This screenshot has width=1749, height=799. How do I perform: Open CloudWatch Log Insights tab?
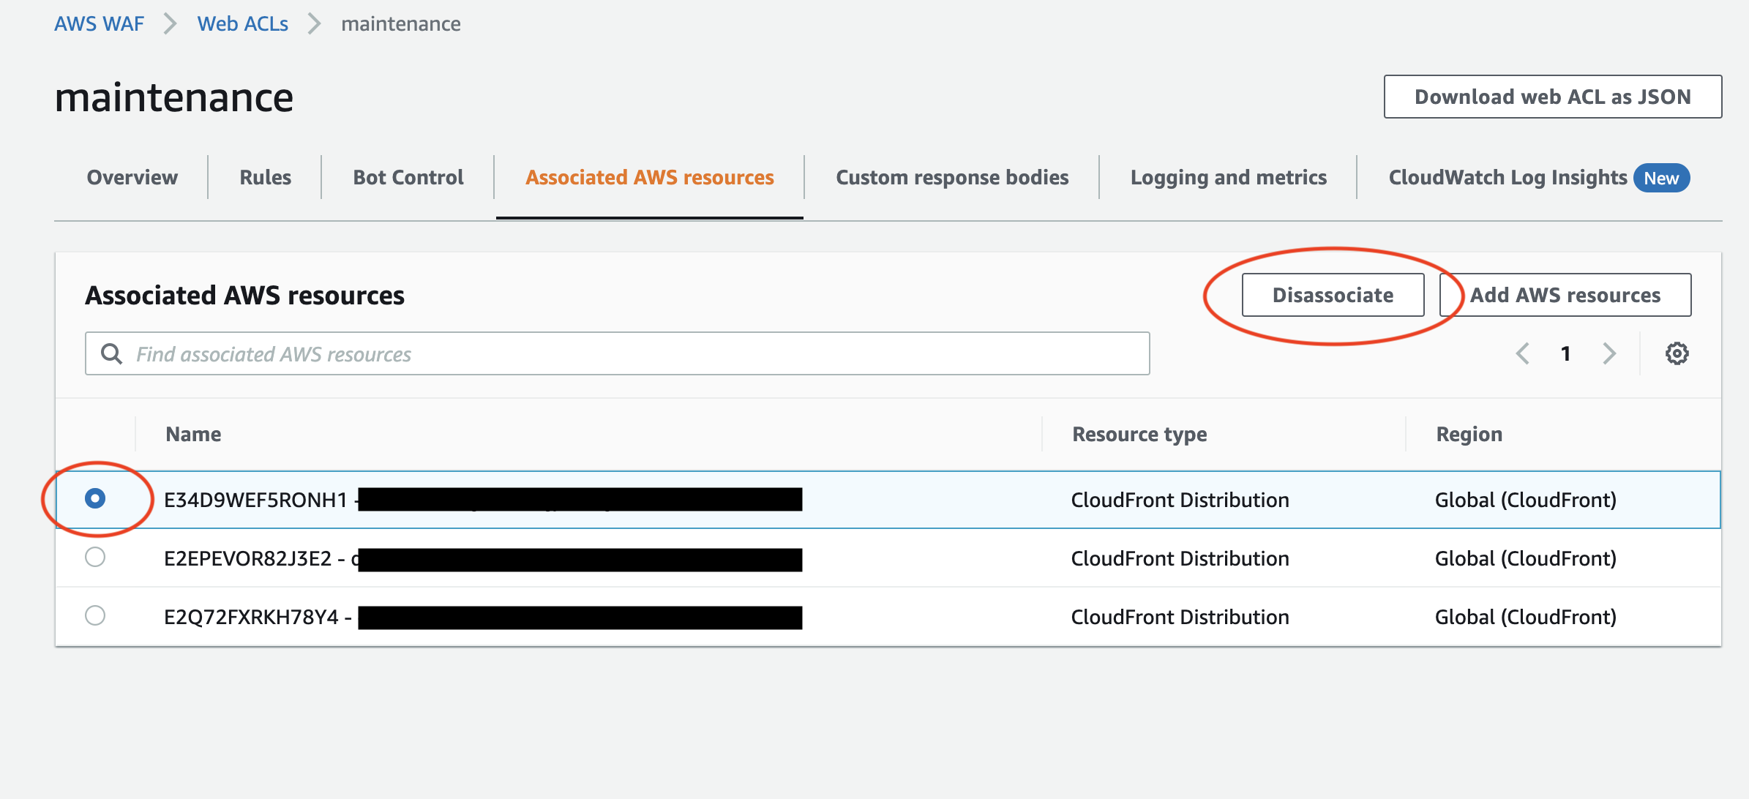coord(1539,178)
